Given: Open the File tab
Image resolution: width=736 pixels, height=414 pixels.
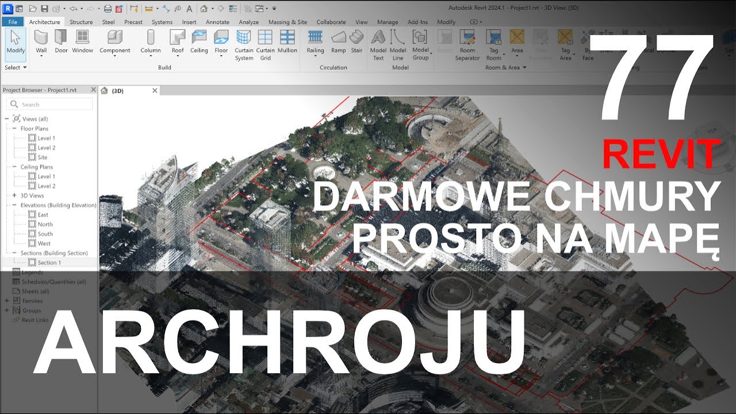Looking at the screenshot, I should tap(12, 22).
